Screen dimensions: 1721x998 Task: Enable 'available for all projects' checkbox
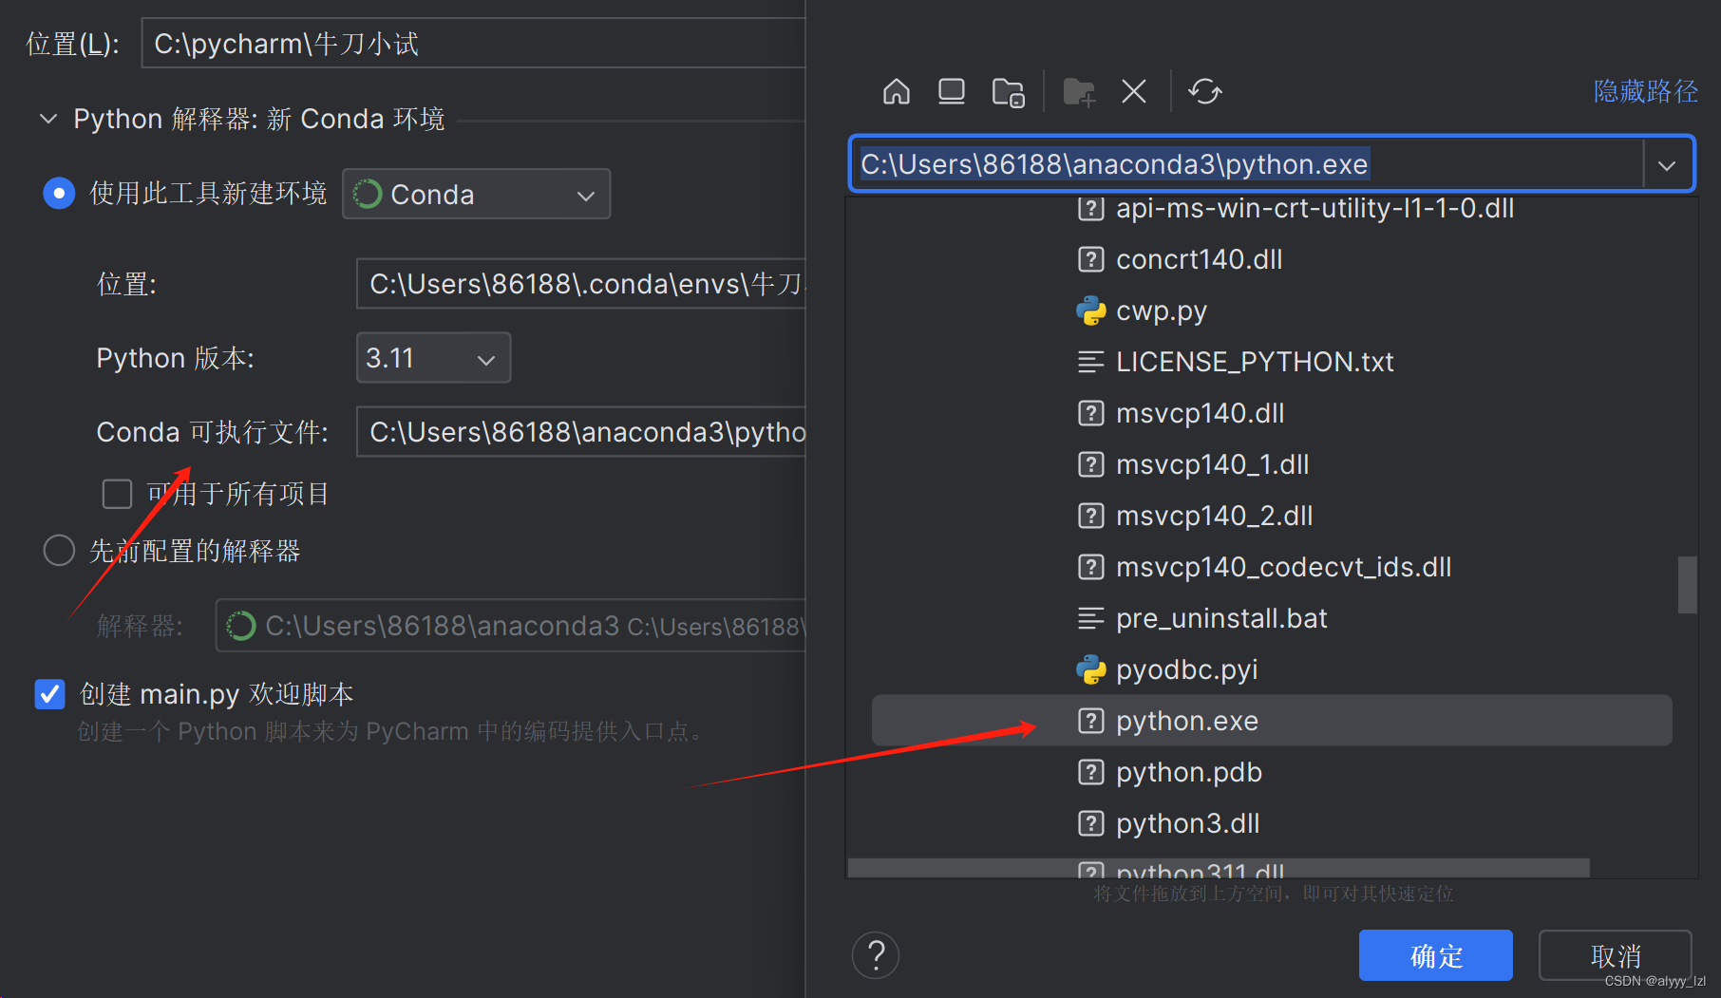coord(117,494)
